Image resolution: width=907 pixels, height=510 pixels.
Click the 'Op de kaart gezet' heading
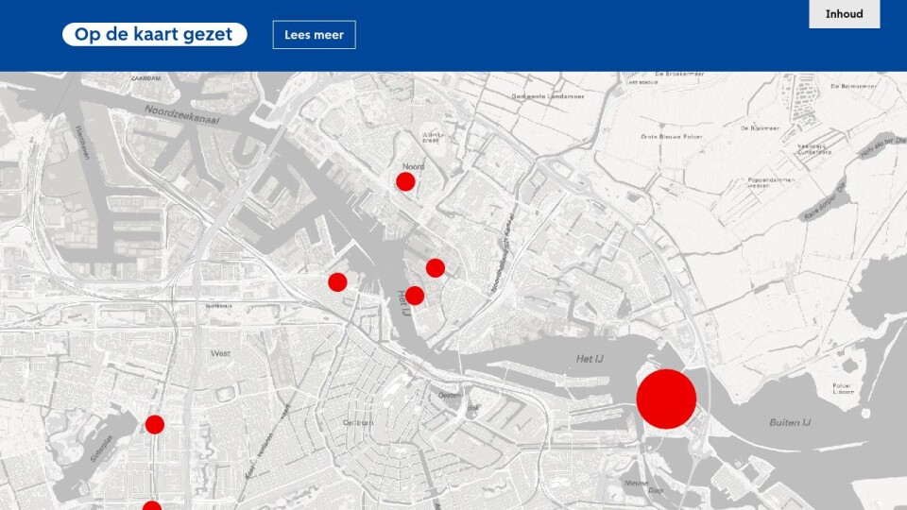click(154, 35)
